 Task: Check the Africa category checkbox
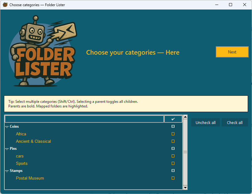(x=173, y=134)
